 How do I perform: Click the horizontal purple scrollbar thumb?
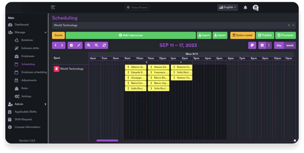click(107, 141)
